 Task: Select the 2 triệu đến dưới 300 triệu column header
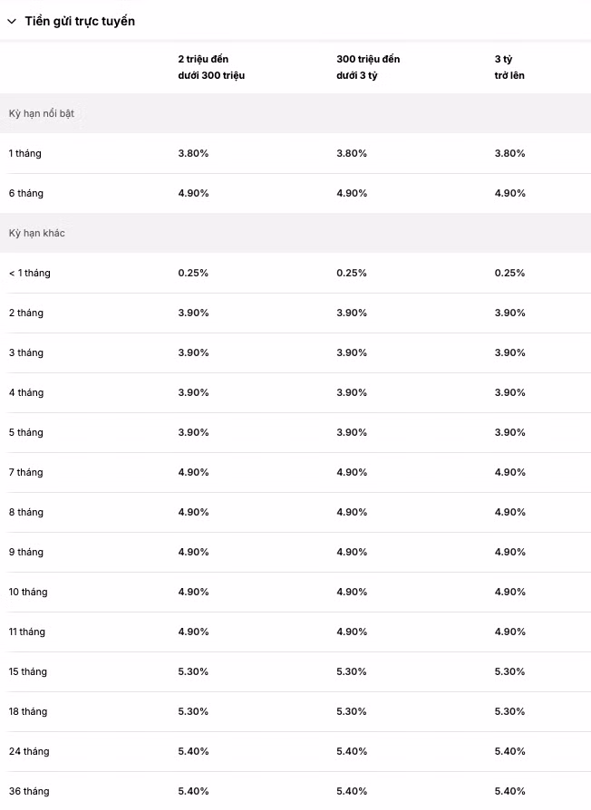click(211, 67)
